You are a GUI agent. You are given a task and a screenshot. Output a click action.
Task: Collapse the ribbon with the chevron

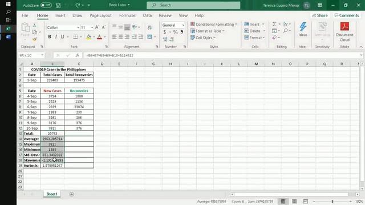[361, 47]
